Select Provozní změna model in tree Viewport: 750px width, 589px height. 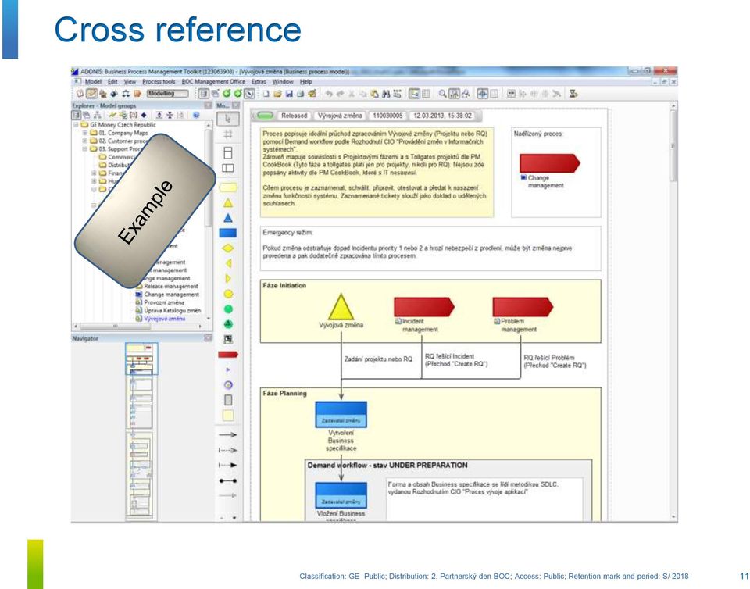[164, 302]
